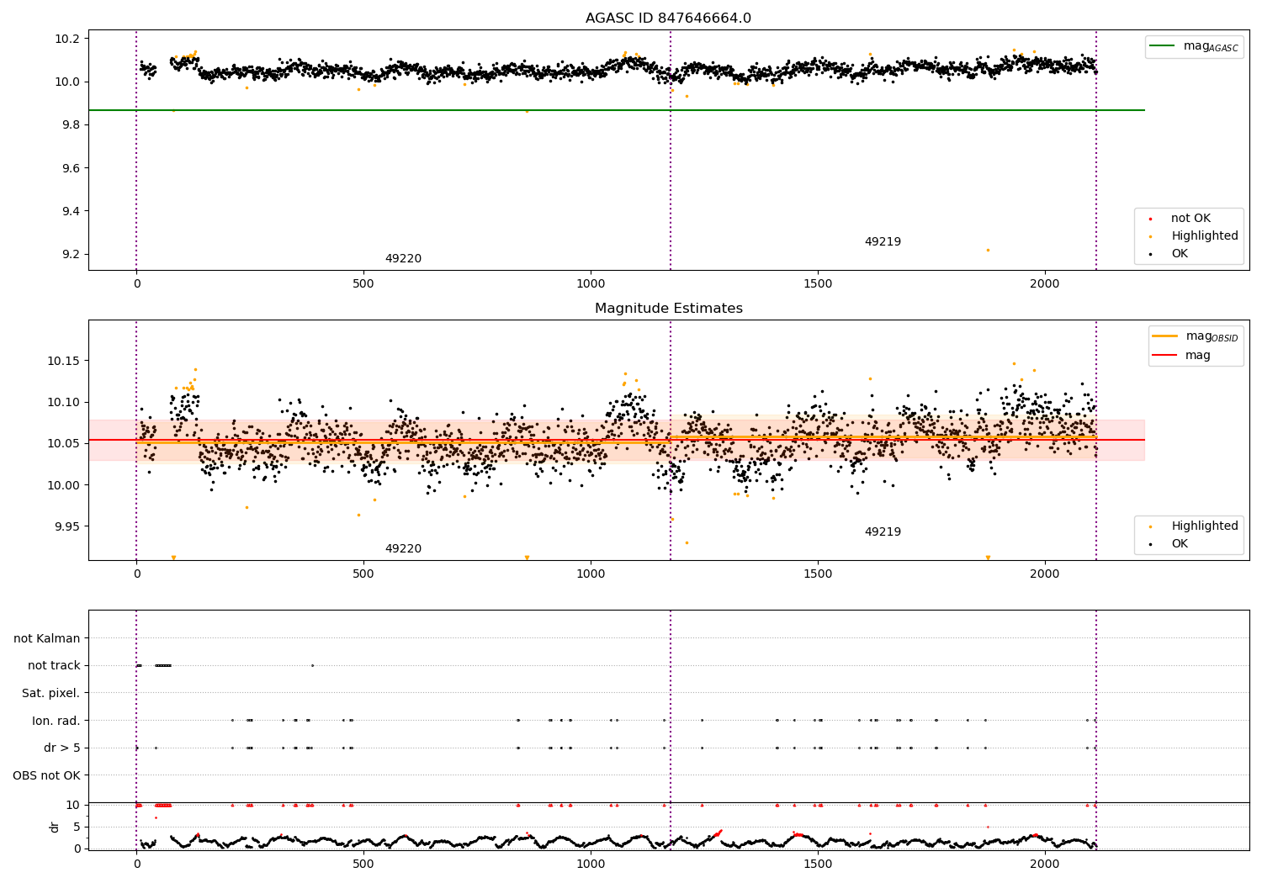Click the '1500' x-axis tick under Magnitude Estimates panel

[x=818, y=574]
